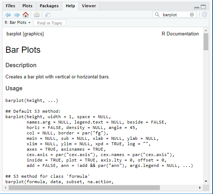
Task: Switch to the Files tab
Action: tap(10, 6)
